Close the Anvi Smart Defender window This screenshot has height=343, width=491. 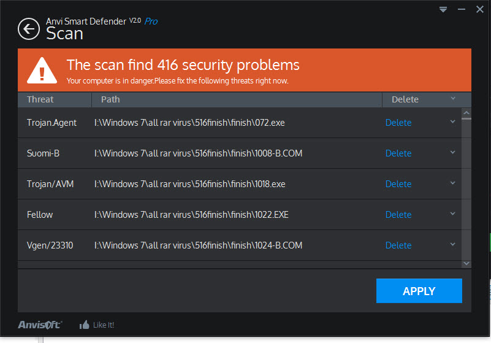click(x=479, y=10)
